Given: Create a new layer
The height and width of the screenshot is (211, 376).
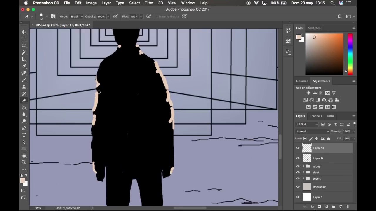Looking at the screenshot, I should pyautogui.click(x=341, y=207).
